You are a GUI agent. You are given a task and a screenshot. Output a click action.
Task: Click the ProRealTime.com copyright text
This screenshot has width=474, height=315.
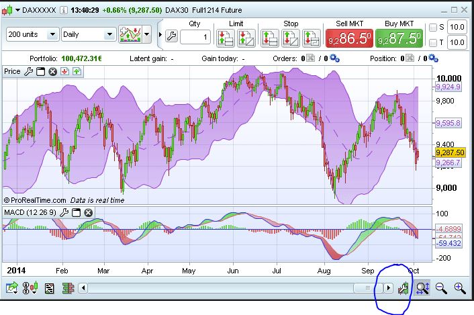(x=35, y=200)
